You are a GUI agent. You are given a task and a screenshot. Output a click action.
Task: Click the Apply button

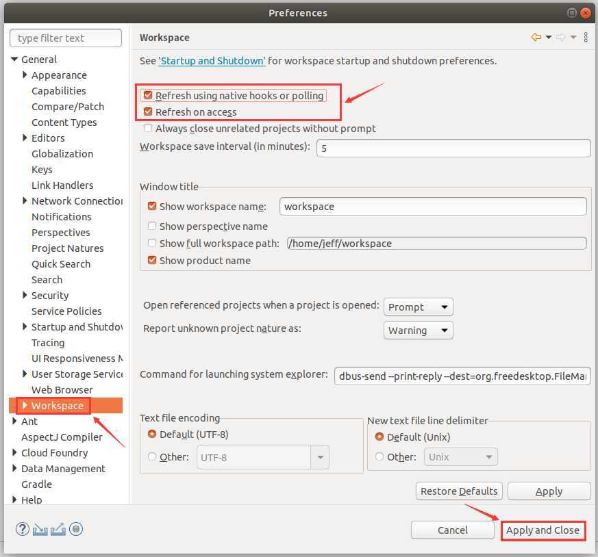[x=549, y=491]
